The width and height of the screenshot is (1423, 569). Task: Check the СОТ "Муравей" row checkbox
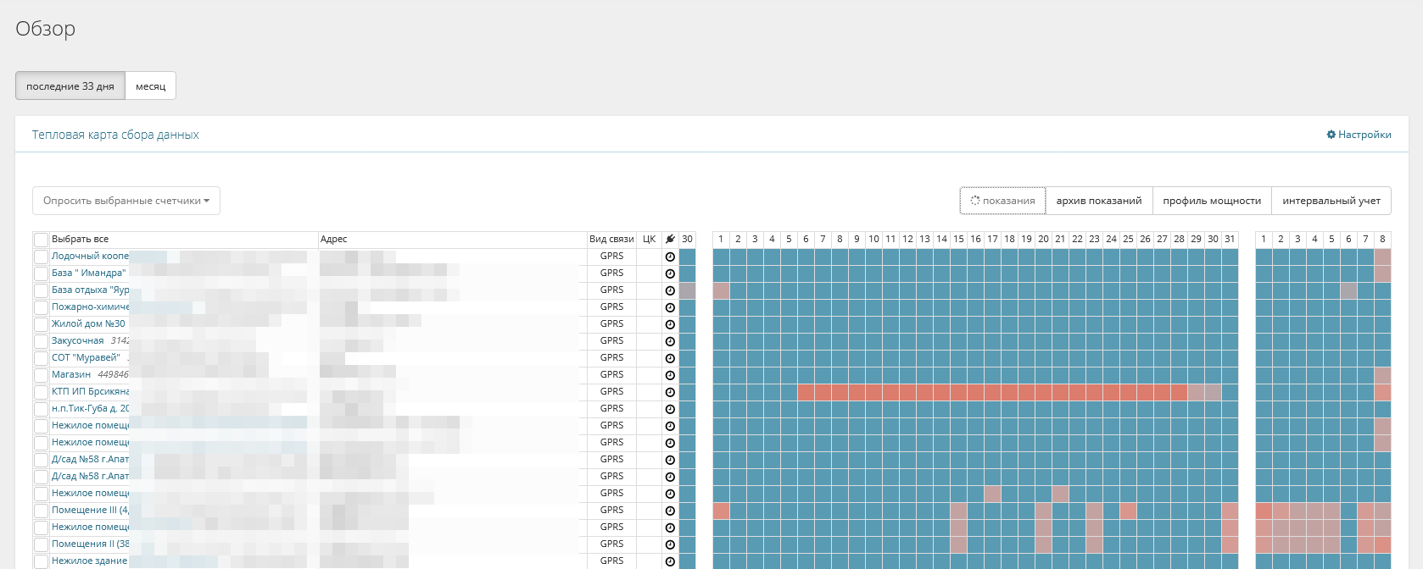(x=41, y=358)
